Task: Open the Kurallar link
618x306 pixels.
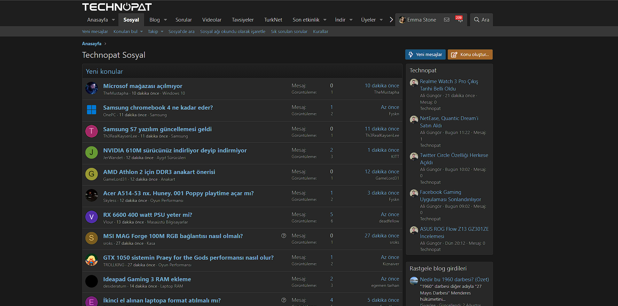Action: (x=321, y=32)
